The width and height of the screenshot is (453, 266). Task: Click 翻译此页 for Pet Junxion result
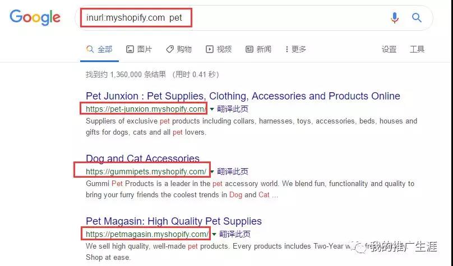pos(233,109)
